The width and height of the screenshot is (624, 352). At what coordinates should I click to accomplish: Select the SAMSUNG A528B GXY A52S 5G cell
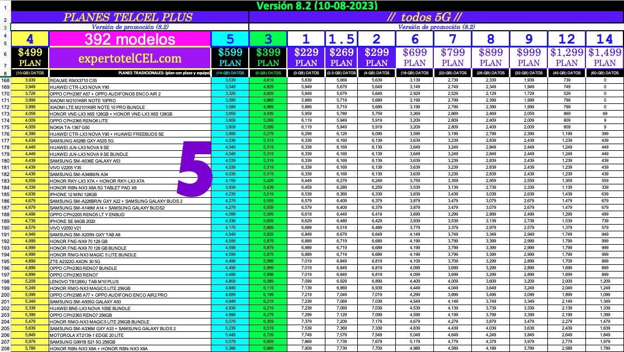[130, 141]
